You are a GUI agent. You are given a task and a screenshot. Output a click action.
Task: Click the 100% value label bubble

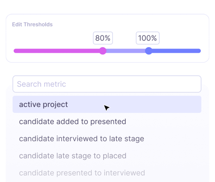coord(147,38)
